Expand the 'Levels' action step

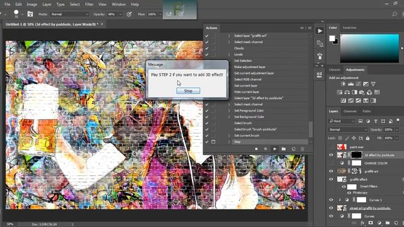[229, 55]
